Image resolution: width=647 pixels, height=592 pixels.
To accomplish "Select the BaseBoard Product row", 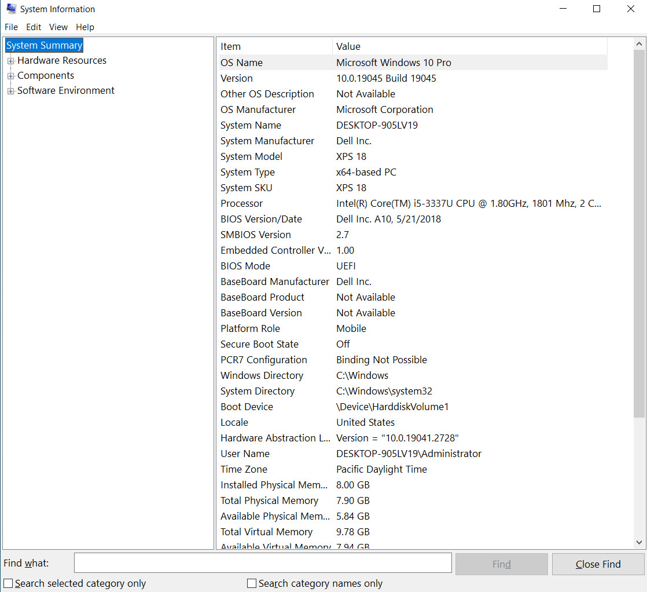I will tap(413, 297).
